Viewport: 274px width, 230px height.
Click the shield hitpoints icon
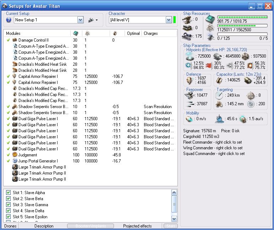(x=190, y=56)
